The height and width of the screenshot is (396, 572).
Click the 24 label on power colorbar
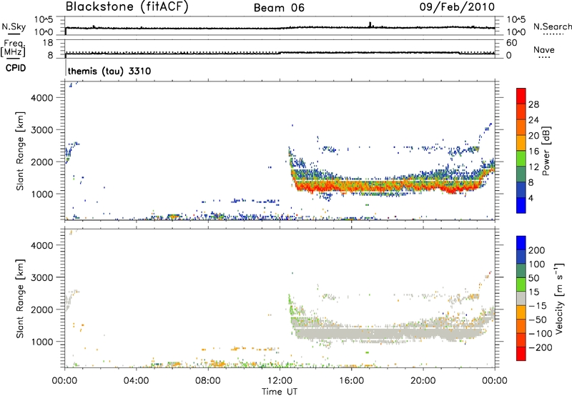tap(533, 120)
